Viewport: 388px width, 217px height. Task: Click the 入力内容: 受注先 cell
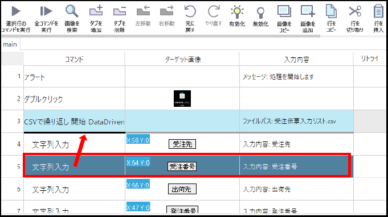[x=296, y=144]
